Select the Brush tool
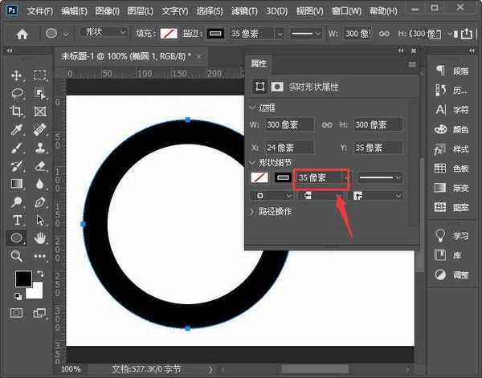Image resolution: width=482 pixels, height=378 pixels. click(17, 148)
